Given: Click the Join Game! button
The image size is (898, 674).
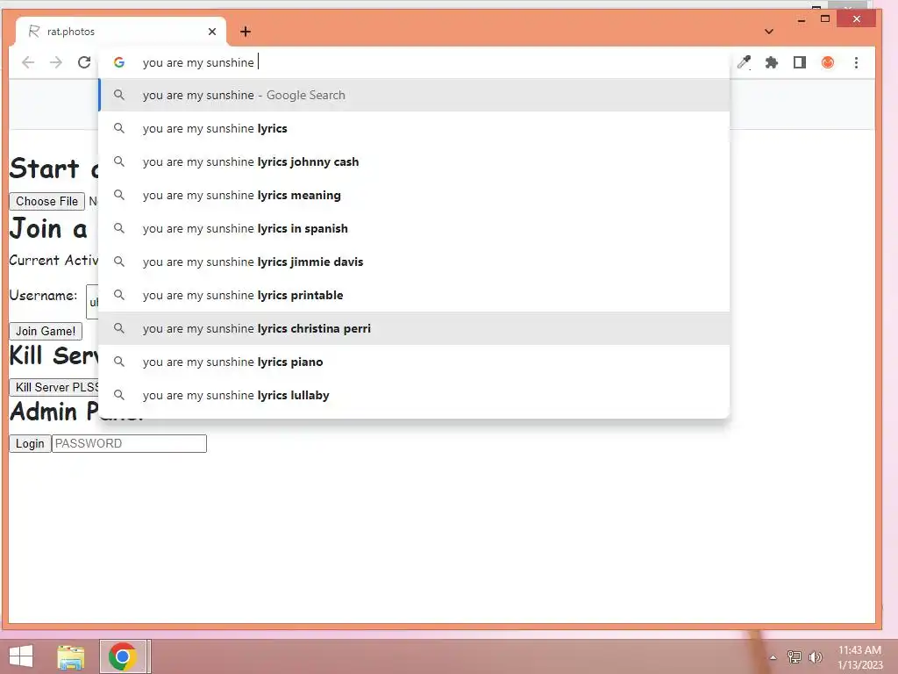Looking at the screenshot, I should click(x=46, y=331).
